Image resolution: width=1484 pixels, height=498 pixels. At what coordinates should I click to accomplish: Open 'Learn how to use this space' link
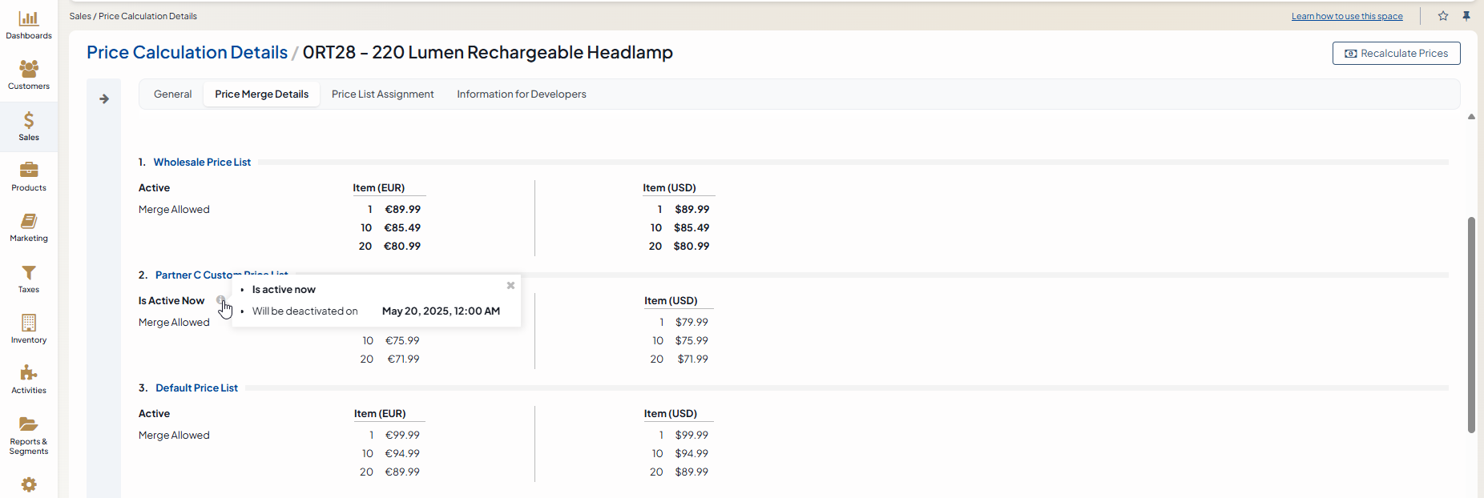pos(1347,16)
